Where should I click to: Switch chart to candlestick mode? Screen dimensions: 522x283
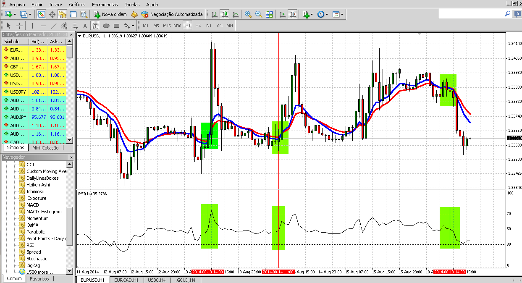225,14
